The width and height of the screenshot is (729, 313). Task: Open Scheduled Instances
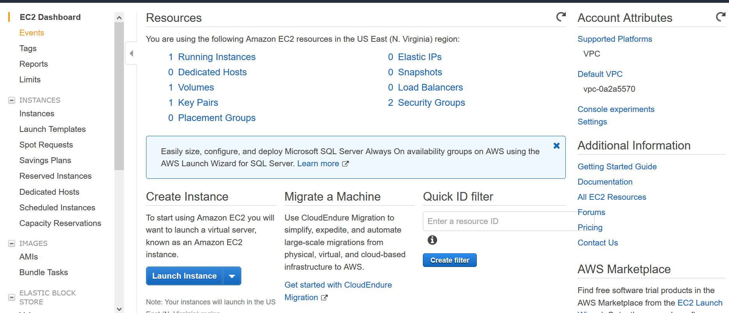(x=57, y=208)
